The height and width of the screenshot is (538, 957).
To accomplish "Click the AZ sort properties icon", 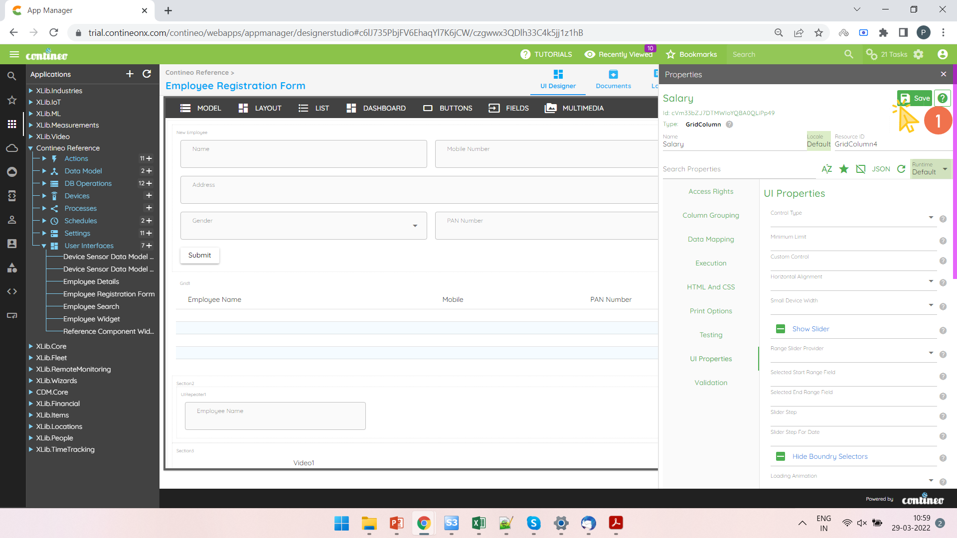I will pos(826,169).
